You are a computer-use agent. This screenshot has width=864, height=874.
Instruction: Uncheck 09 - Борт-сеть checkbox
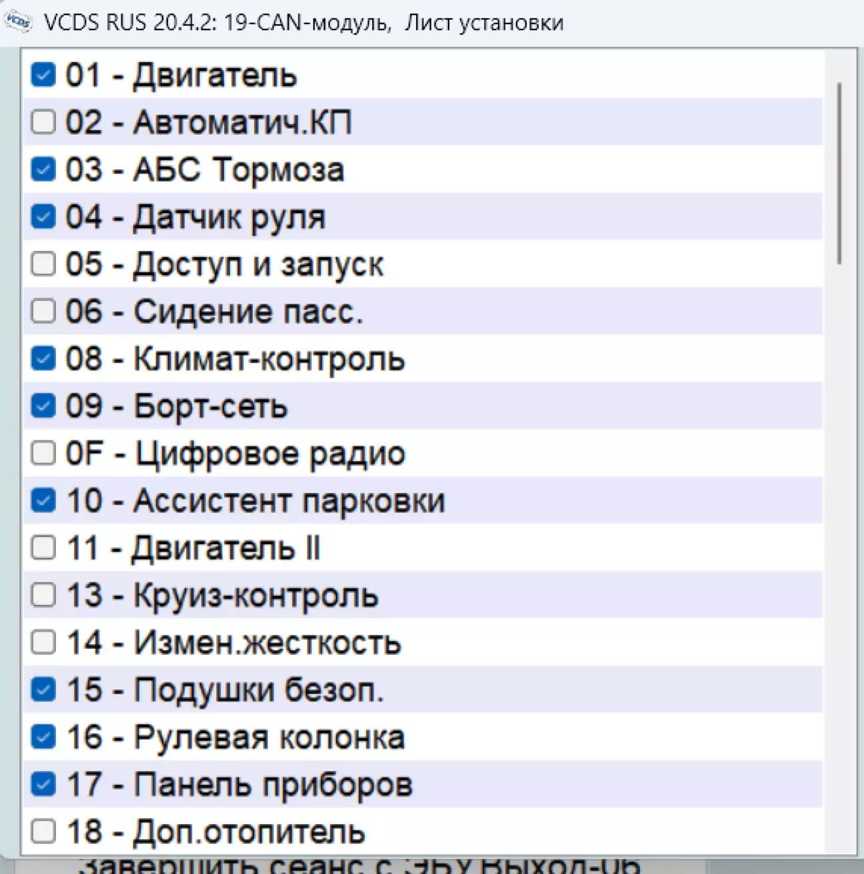click(x=43, y=406)
